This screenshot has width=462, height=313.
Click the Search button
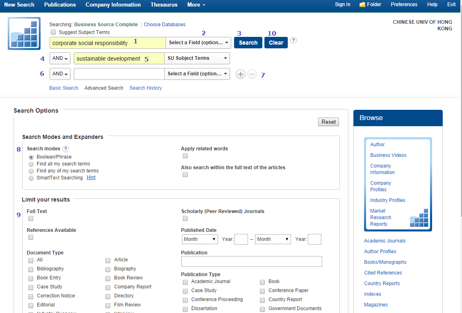tap(248, 42)
